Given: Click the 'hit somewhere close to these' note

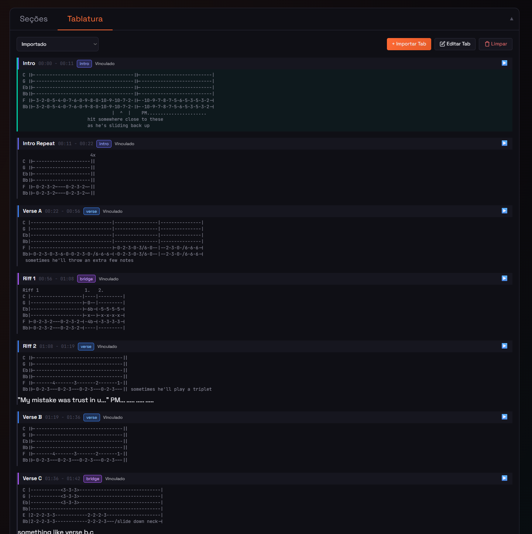Looking at the screenshot, I should (125, 119).
